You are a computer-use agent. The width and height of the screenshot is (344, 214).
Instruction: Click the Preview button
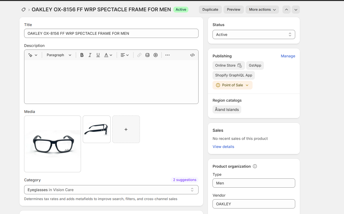click(x=234, y=10)
